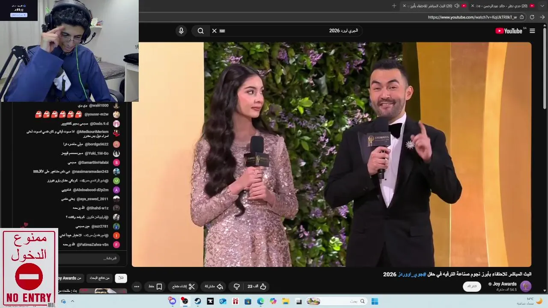The width and height of the screenshot is (548, 308).
Task: Dislike the video with thumbs-down icon
Action: tap(236, 287)
